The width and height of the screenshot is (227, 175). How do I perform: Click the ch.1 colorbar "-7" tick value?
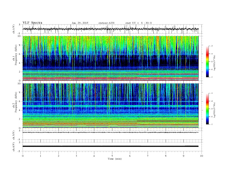[211, 77]
